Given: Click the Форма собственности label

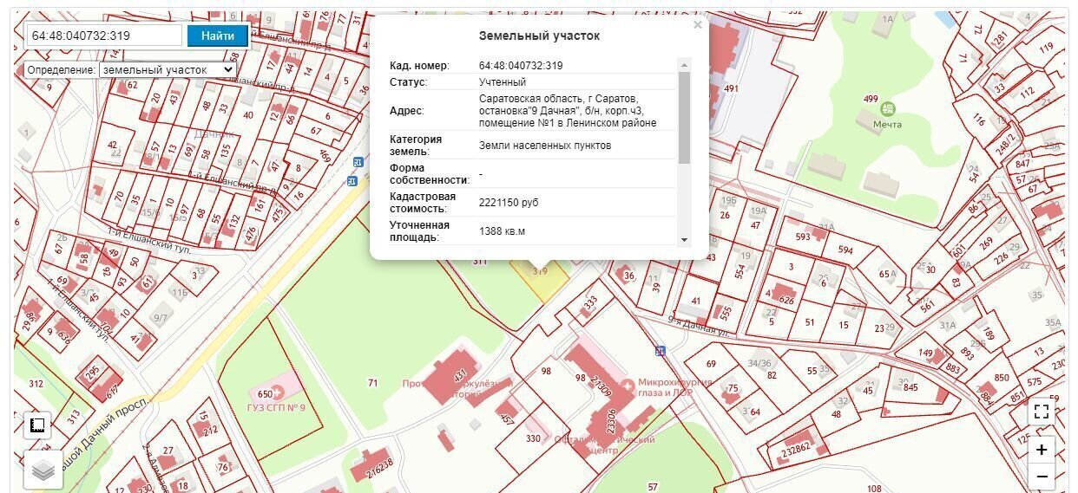Looking at the screenshot, I should click(430, 173).
